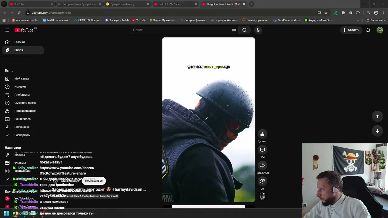Open Chrome three-dot menu

383,13
